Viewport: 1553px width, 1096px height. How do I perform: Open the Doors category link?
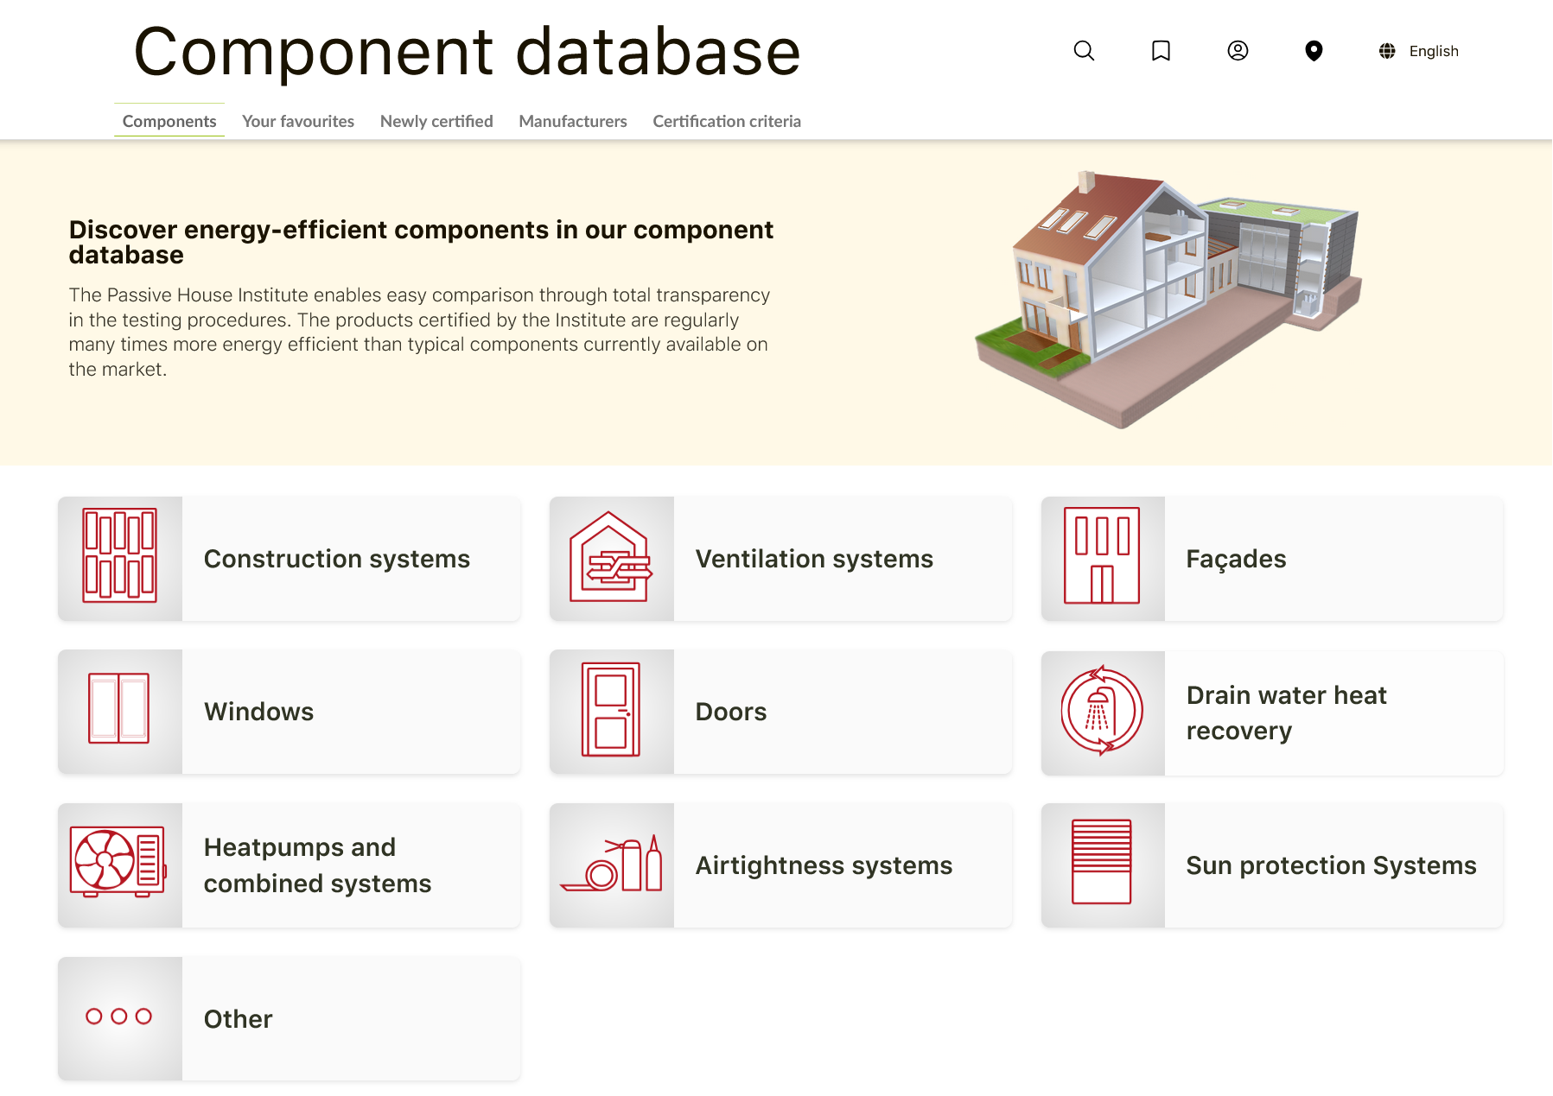coord(731,712)
